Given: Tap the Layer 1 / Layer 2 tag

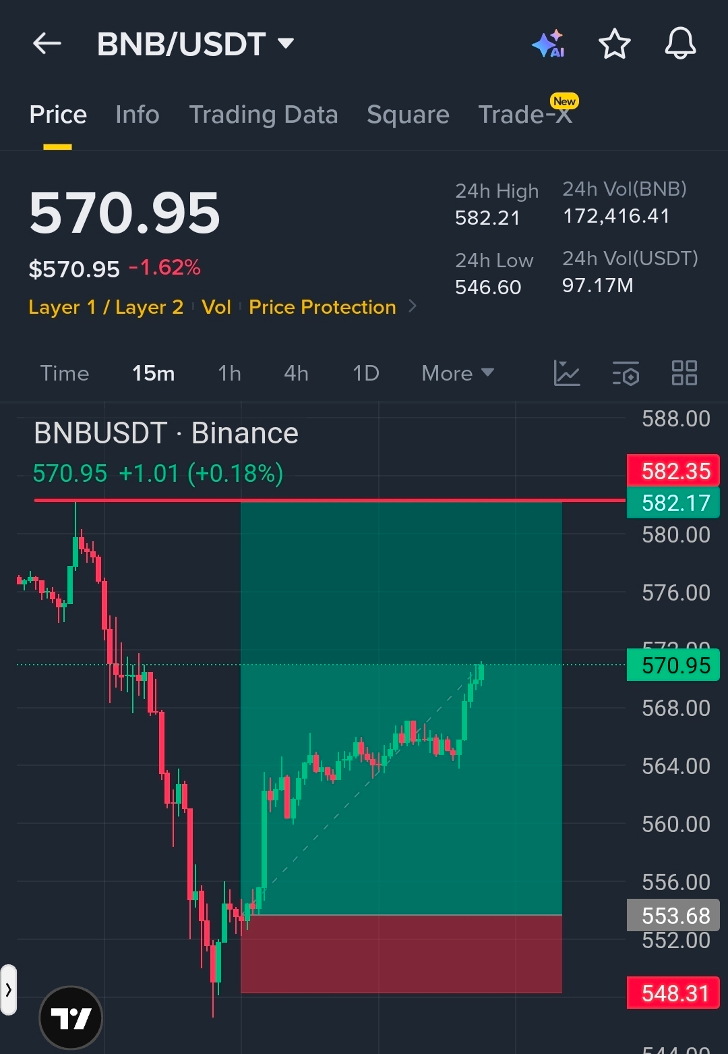Looking at the screenshot, I should [x=106, y=307].
